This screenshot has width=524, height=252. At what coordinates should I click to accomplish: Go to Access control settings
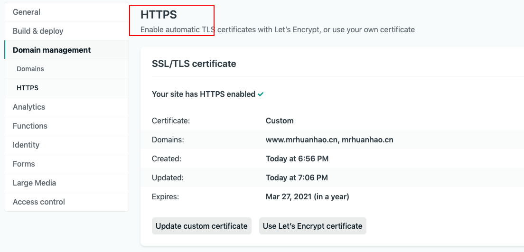pos(39,202)
